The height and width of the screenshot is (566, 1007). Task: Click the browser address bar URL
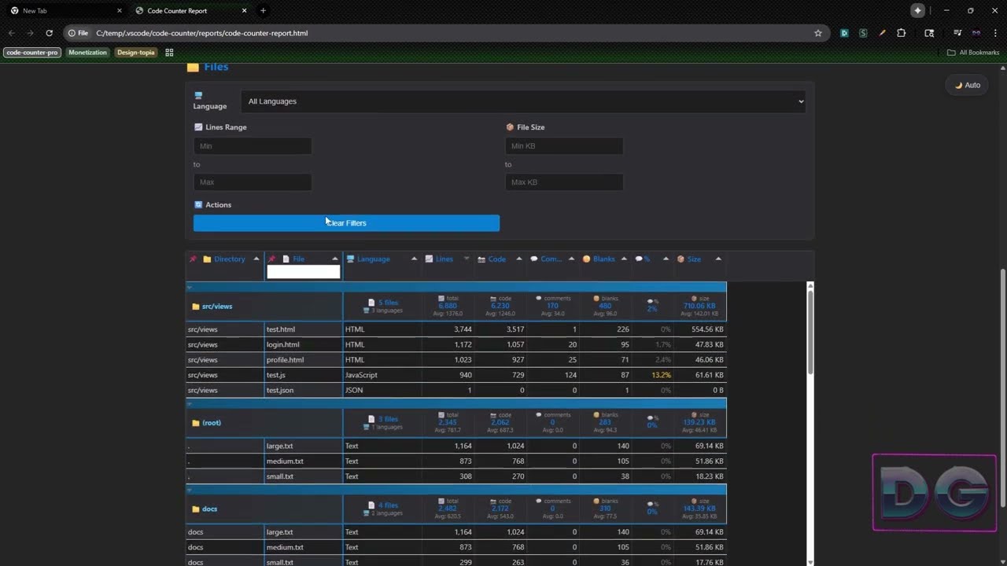[201, 33]
